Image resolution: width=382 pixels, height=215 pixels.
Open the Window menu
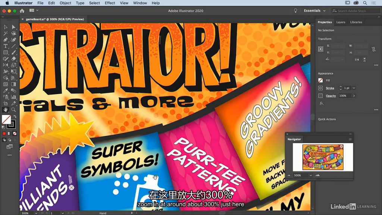pyautogui.click(x=140, y=3)
